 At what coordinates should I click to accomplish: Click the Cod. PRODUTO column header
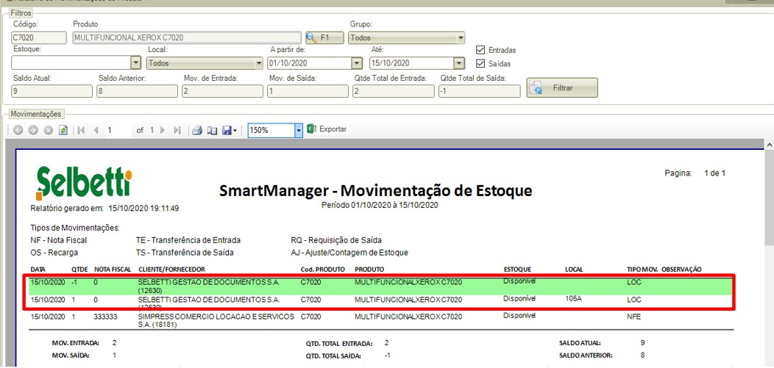(x=323, y=270)
